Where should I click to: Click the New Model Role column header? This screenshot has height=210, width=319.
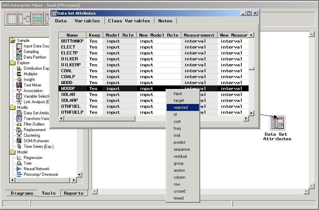click(x=159, y=35)
